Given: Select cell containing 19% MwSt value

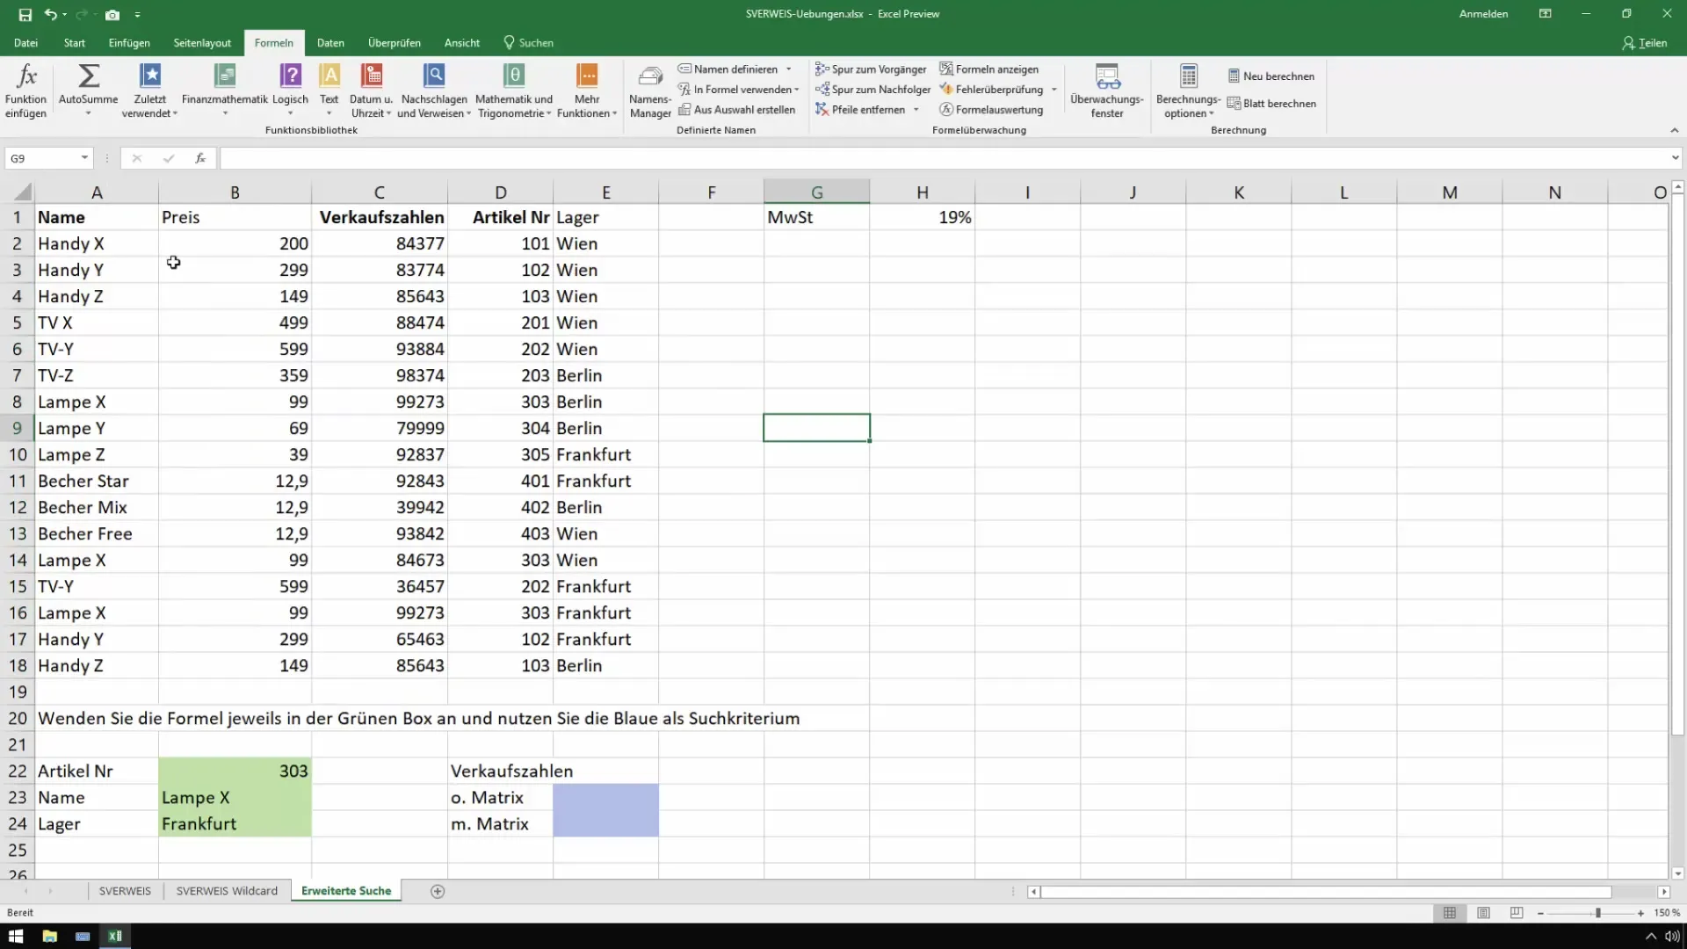Looking at the screenshot, I should tap(923, 217).
